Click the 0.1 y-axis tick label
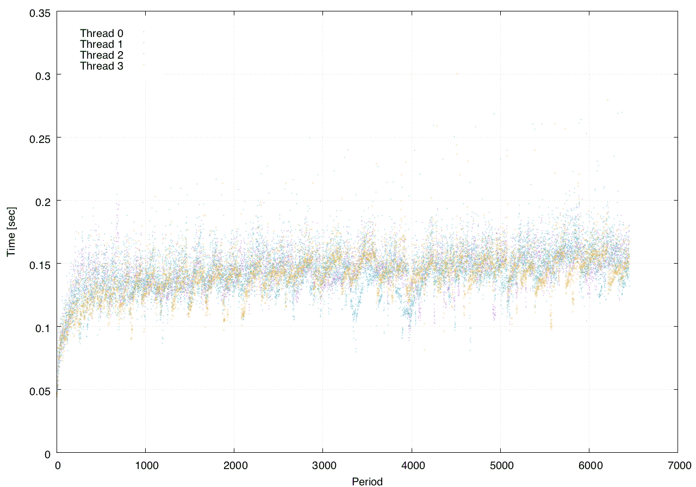Screen dimensions: 696x487 [x=42, y=327]
